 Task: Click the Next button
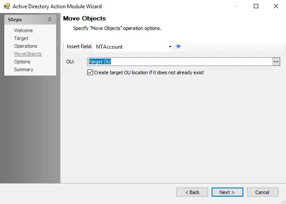point(227,192)
